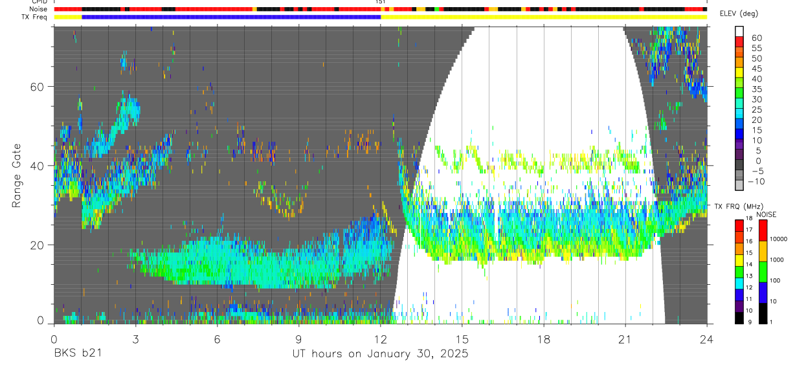Select the orange 1000-10000 NOISE colorbar segment

click(x=763, y=251)
